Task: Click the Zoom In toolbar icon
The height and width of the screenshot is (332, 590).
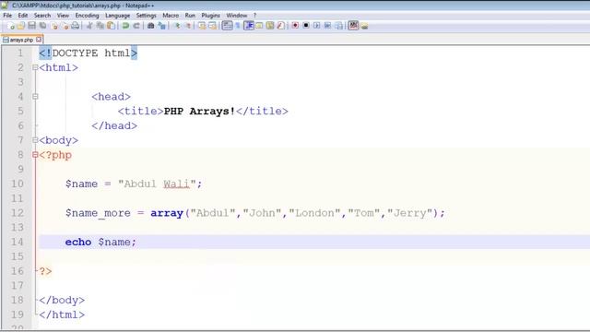Action: (177, 26)
